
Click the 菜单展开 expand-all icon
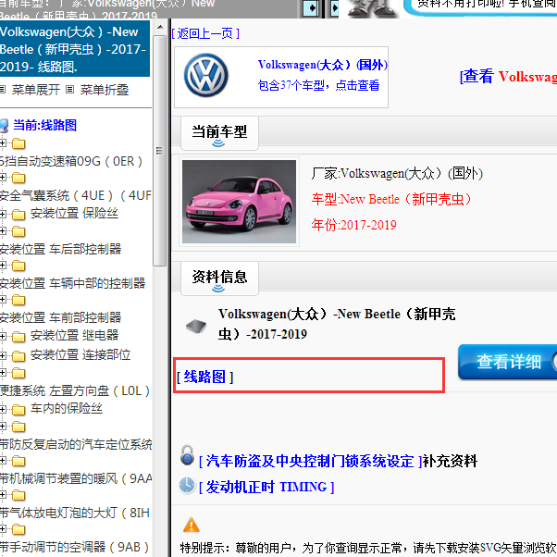3,90
